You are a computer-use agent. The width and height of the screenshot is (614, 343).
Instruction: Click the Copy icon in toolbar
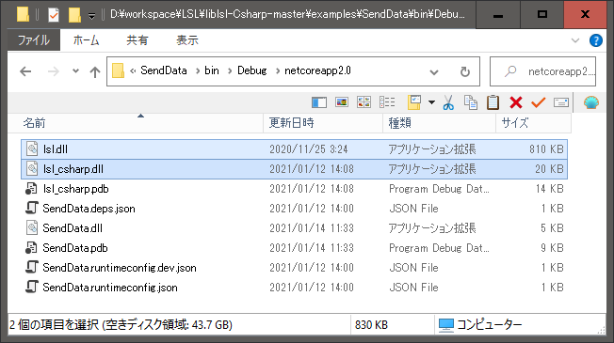coord(471,102)
